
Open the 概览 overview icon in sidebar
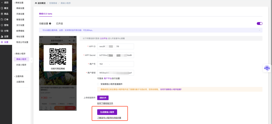coord(2,8)
